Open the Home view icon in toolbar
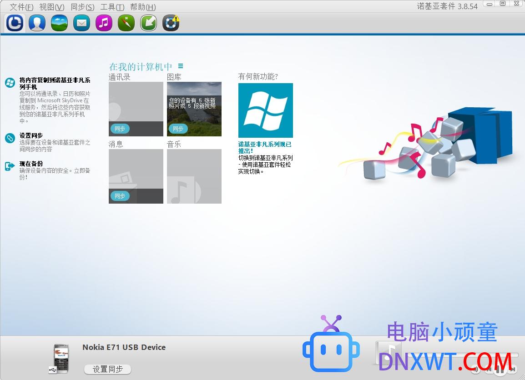The image size is (525, 380). point(15,23)
